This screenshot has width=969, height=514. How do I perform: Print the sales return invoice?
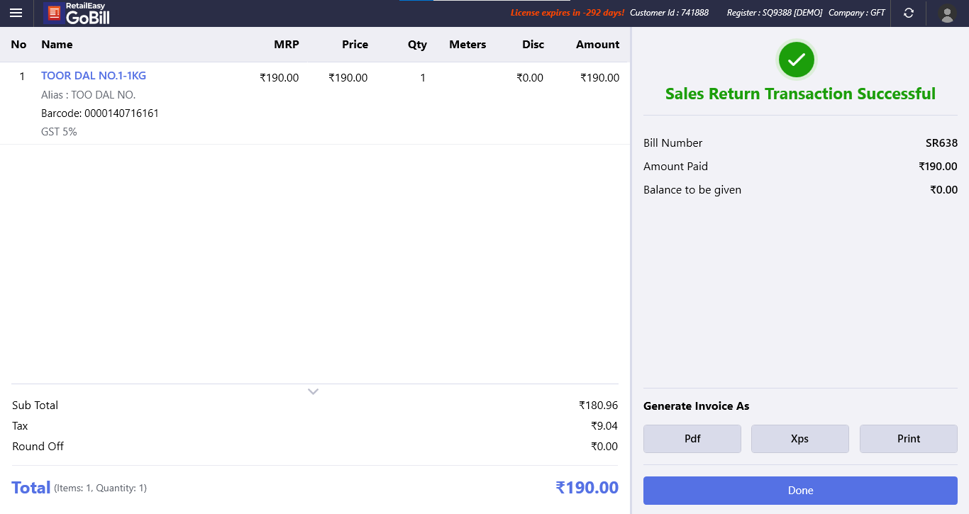click(908, 439)
